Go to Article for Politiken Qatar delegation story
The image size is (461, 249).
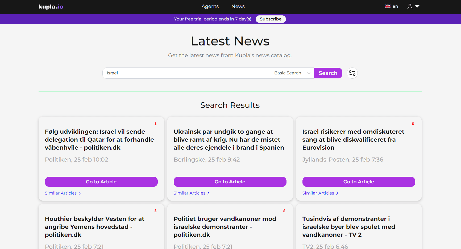[x=101, y=182]
